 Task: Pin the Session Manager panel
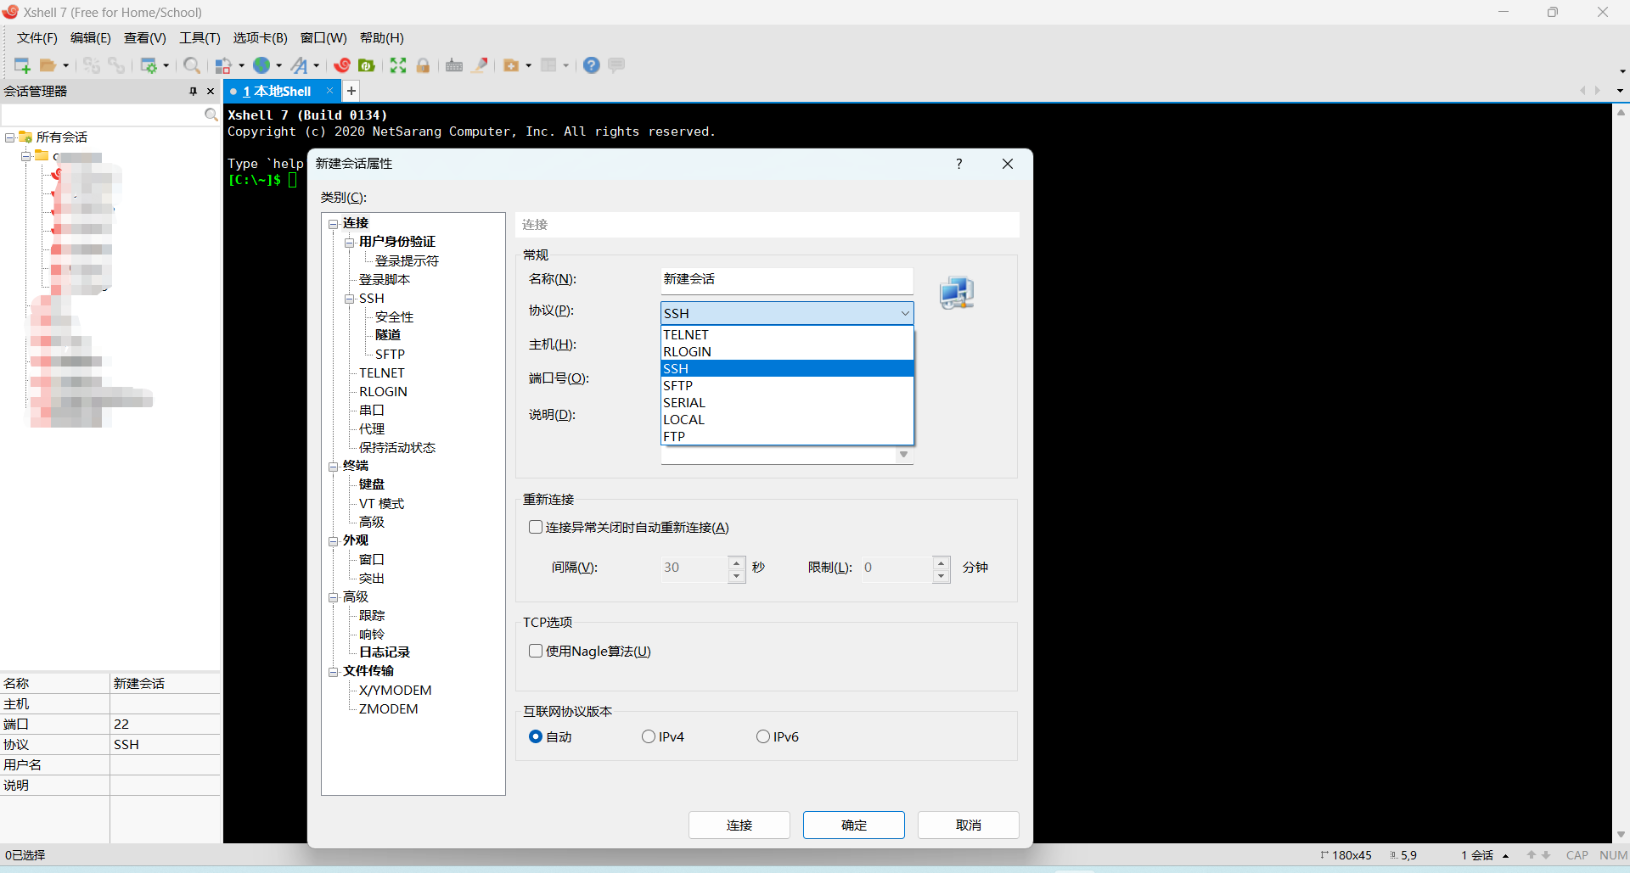[193, 92]
